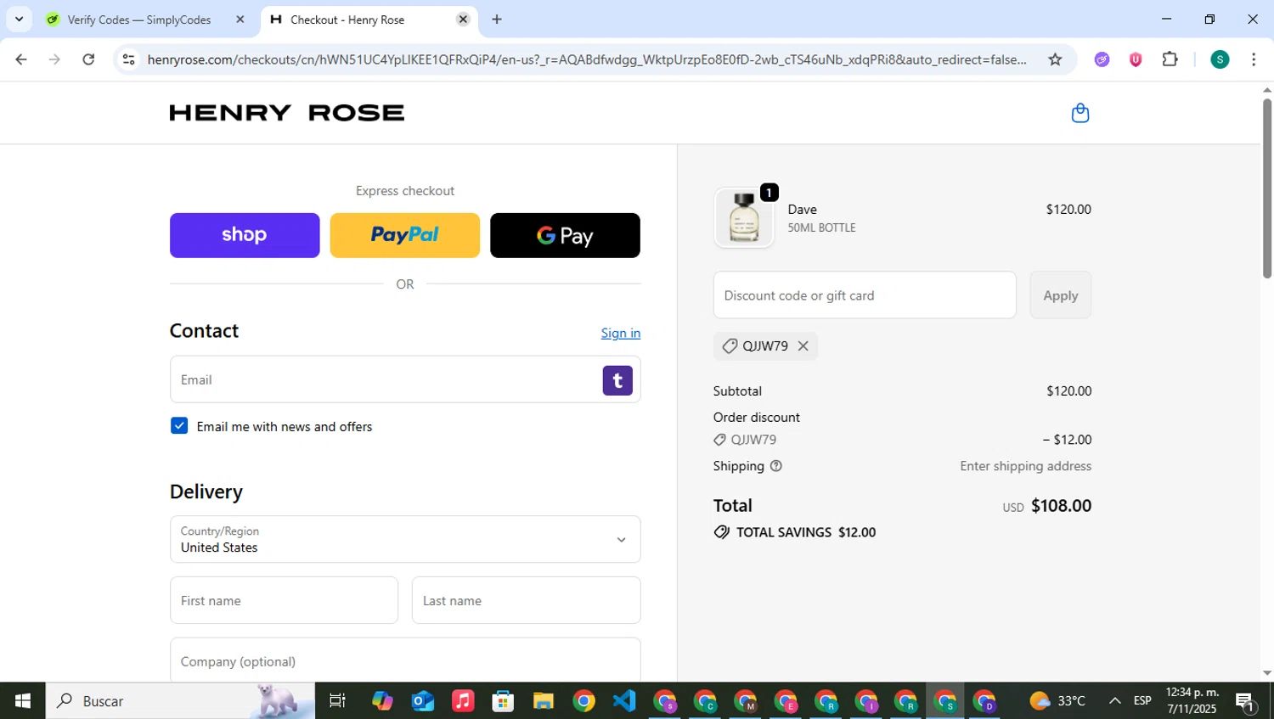Pay with Google Pay button
The height and width of the screenshot is (719, 1274).
click(565, 235)
